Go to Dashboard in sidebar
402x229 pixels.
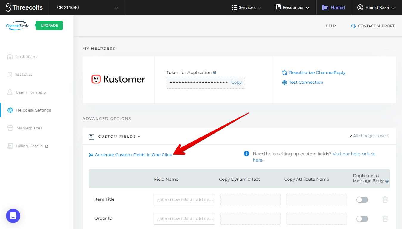(x=26, y=56)
